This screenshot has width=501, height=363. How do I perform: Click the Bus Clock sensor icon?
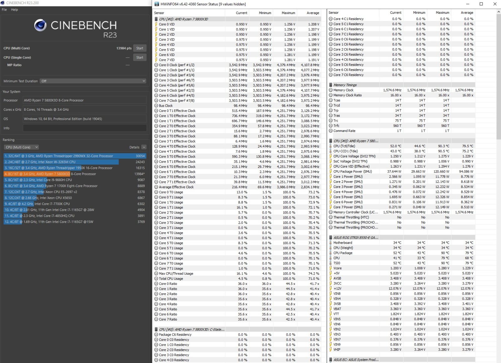pyautogui.click(x=156, y=106)
